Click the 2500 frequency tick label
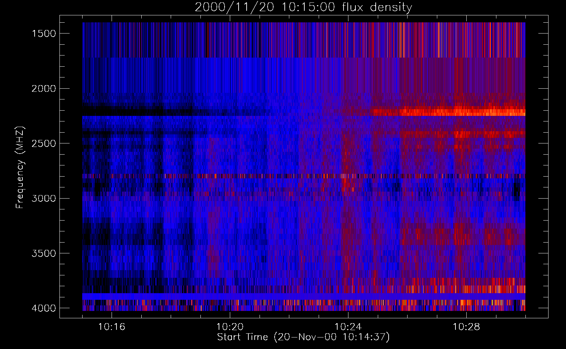Viewport: 566px width, 349px height. [x=44, y=143]
